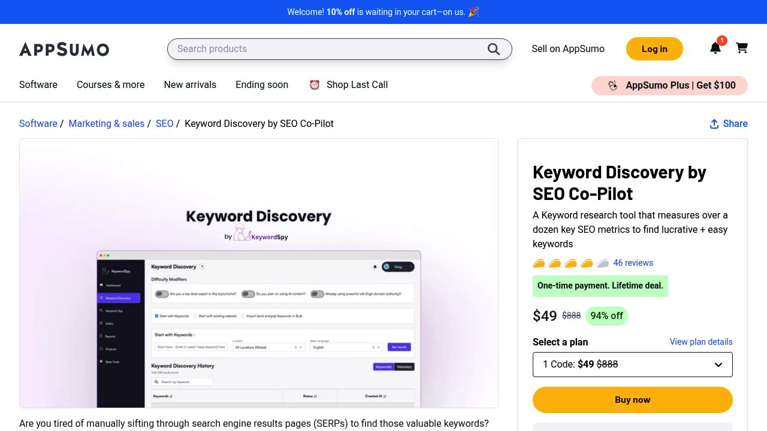Click AppSumo Plus Get $100 banner
This screenshot has width=767, height=431.
669,86
